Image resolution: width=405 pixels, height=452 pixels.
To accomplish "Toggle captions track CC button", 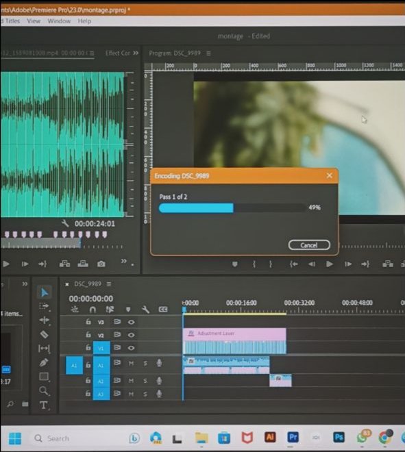I will point(163,310).
